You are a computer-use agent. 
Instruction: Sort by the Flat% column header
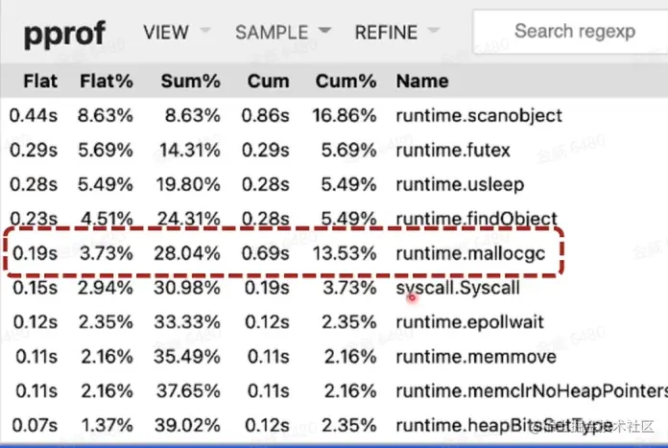pos(107,81)
